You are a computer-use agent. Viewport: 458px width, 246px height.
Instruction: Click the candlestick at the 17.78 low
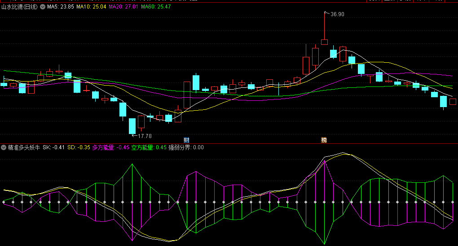[x=132, y=126]
